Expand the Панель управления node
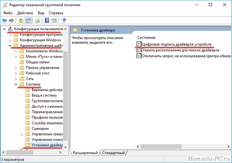 pos(16,68)
